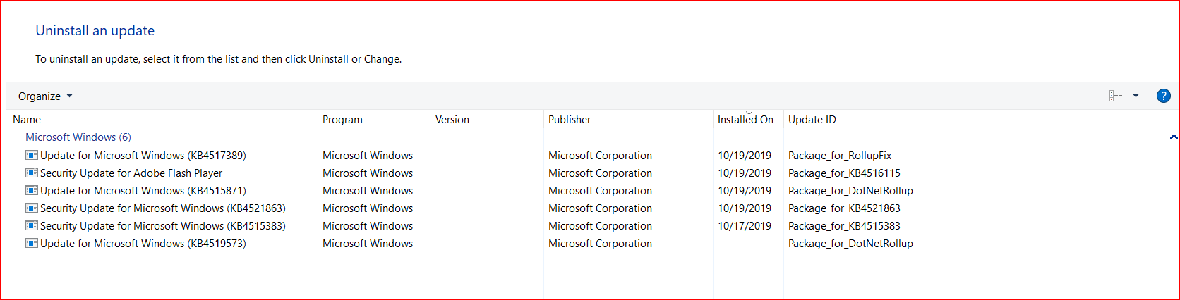This screenshot has height=300, width=1180.
Task: Select the Microsoft Windows (6) group header
Action: [78, 137]
